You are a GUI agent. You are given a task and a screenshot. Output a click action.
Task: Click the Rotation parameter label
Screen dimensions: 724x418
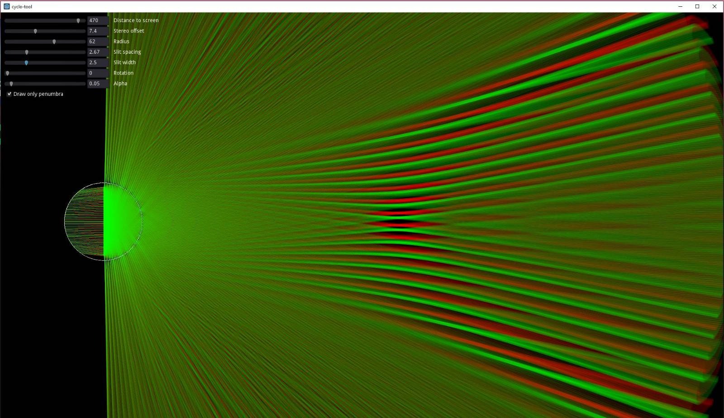(123, 73)
